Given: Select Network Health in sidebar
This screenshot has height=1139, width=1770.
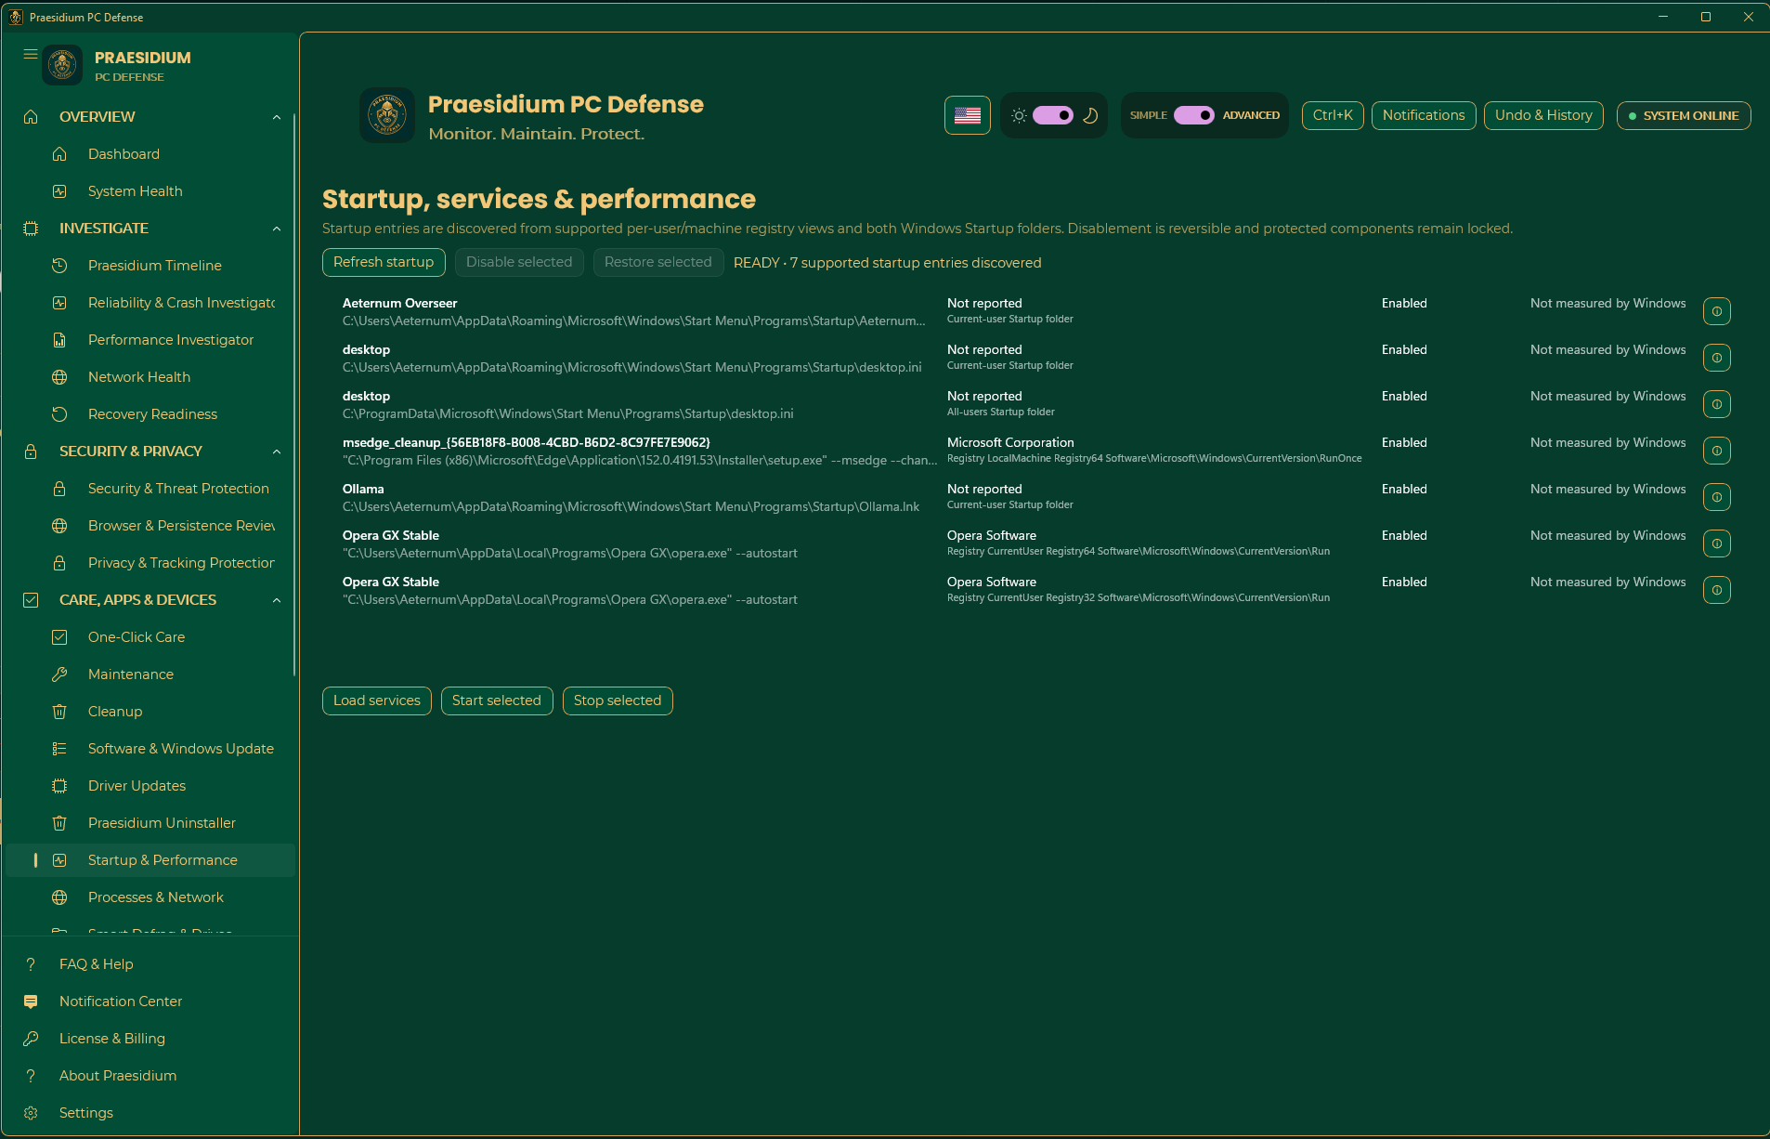Looking at the screenshot, I should click(x=150, y=377).
